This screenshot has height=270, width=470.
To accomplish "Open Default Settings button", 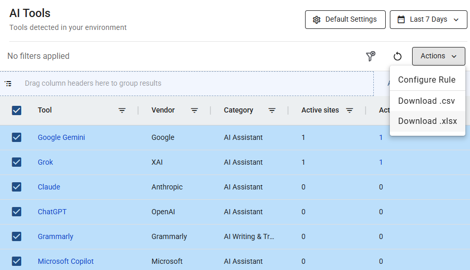I will (345, 20).
